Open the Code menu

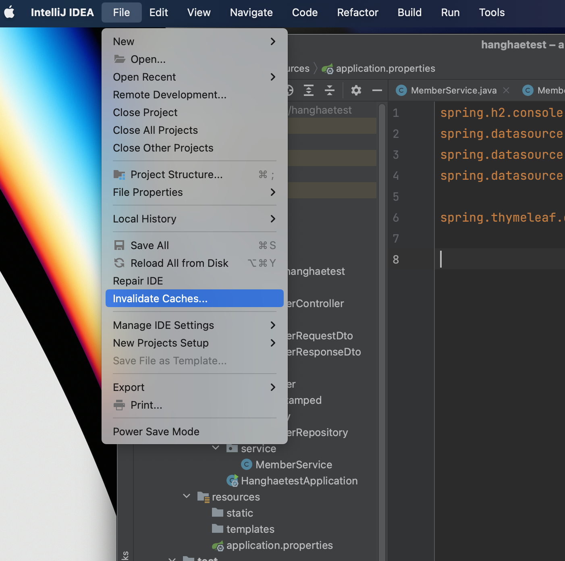(x=305, y=12)
